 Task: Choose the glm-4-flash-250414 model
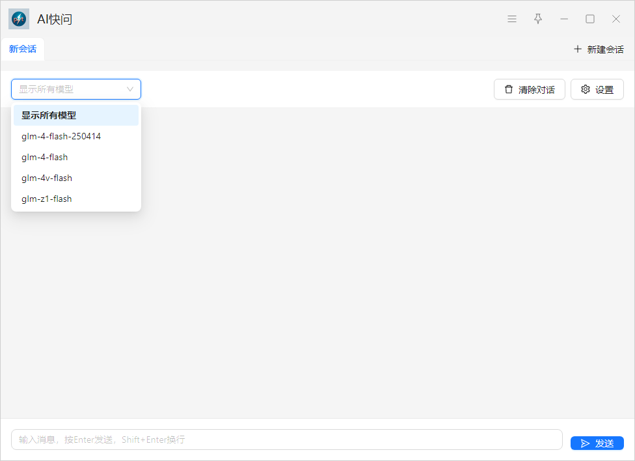point(76,136)
